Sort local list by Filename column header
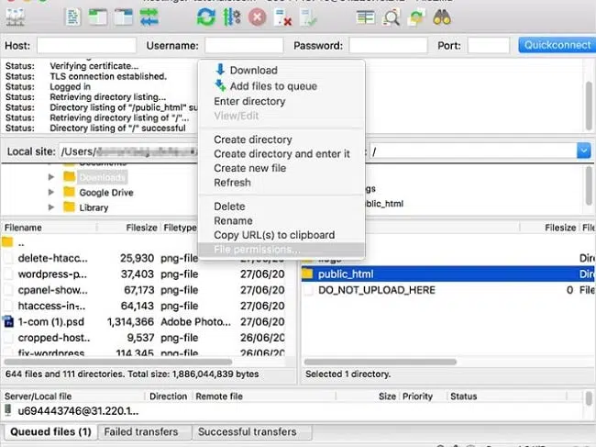596x447 pixels. pyautogui.click(x=49, y=228)
